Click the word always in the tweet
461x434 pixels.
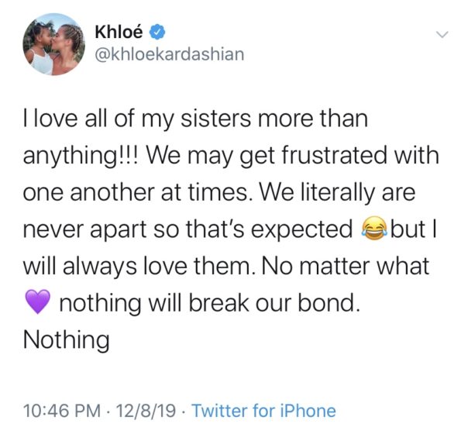(100, 267)
